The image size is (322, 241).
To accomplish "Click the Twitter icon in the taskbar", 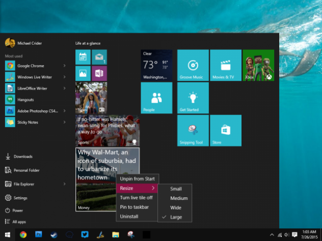I will click(x=85, y=234).
